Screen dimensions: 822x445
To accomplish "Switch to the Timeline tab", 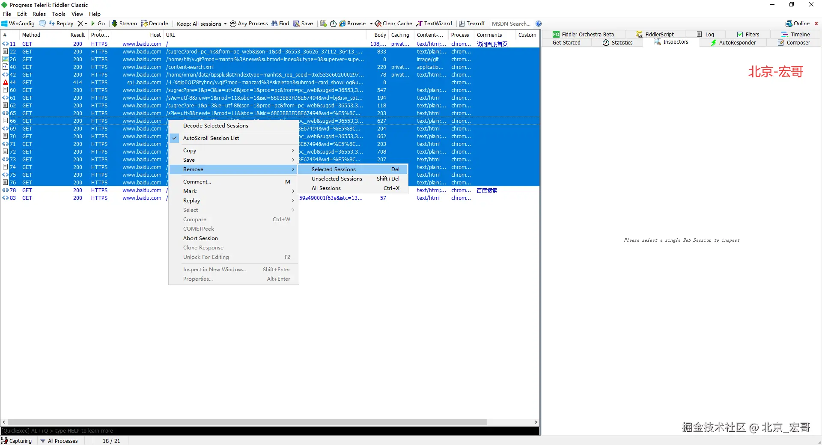I will click(x=796, y=34).
